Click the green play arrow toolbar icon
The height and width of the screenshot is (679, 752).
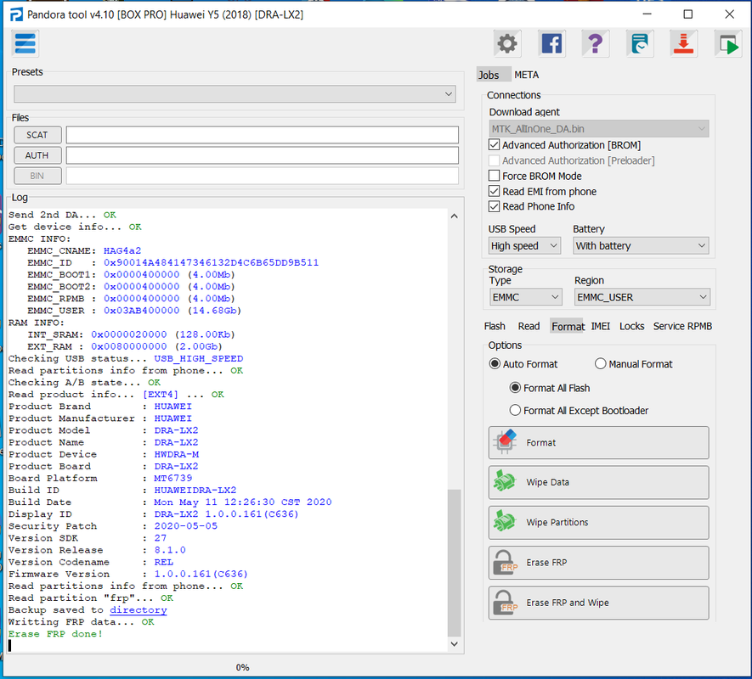tap(727, 43)
